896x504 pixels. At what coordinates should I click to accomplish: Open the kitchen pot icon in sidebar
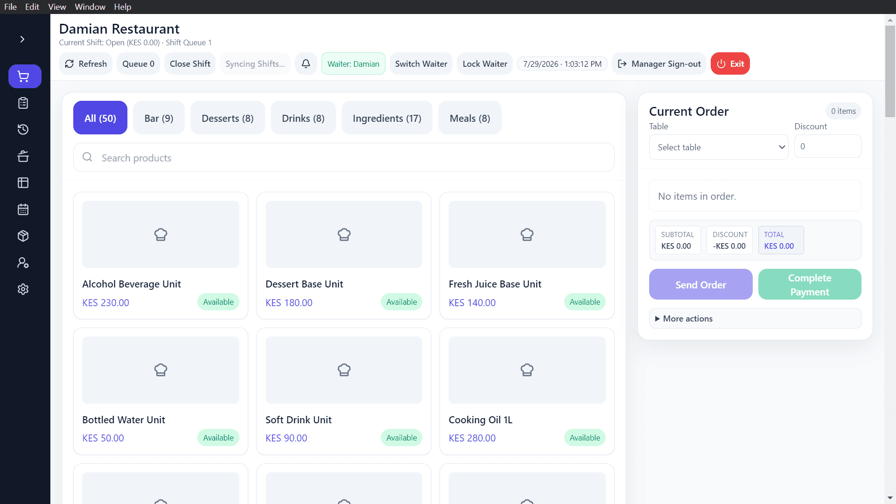coord(23,156)
